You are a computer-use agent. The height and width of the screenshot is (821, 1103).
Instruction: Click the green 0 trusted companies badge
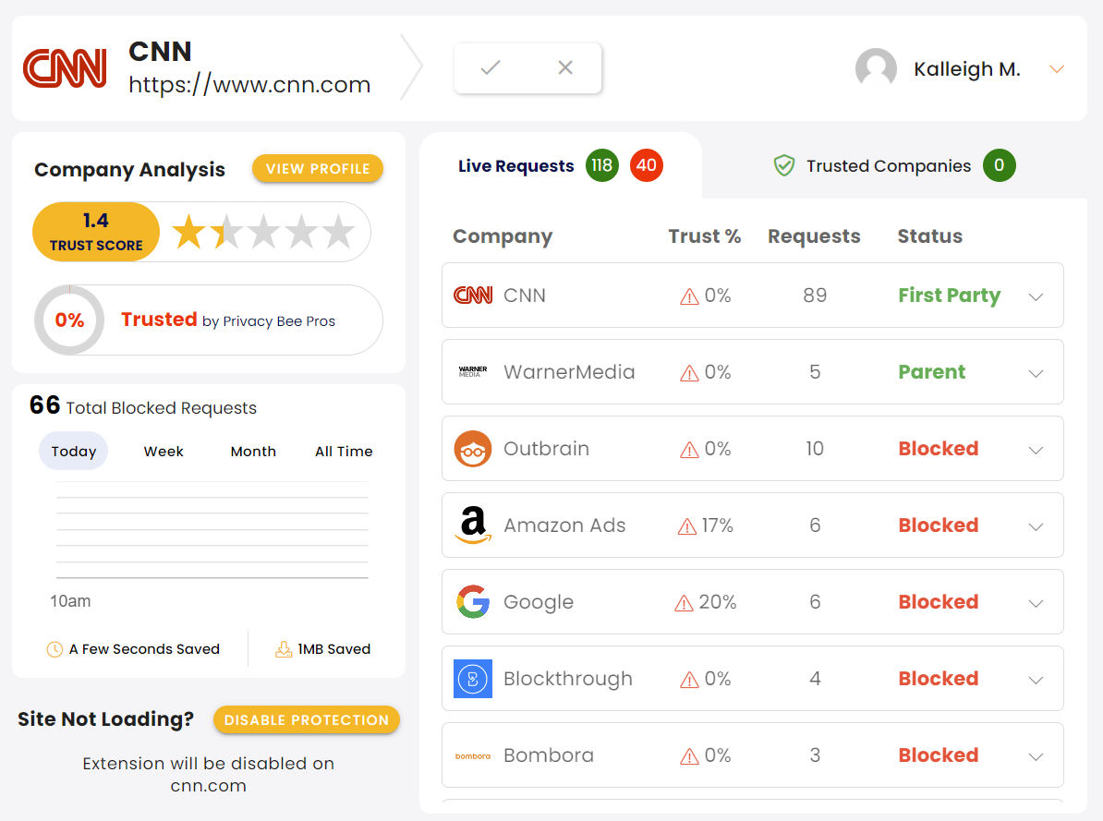(999, 165)
